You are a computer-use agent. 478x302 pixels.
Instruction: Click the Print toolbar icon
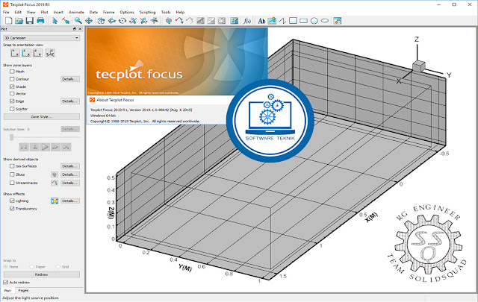click(40, 21)
